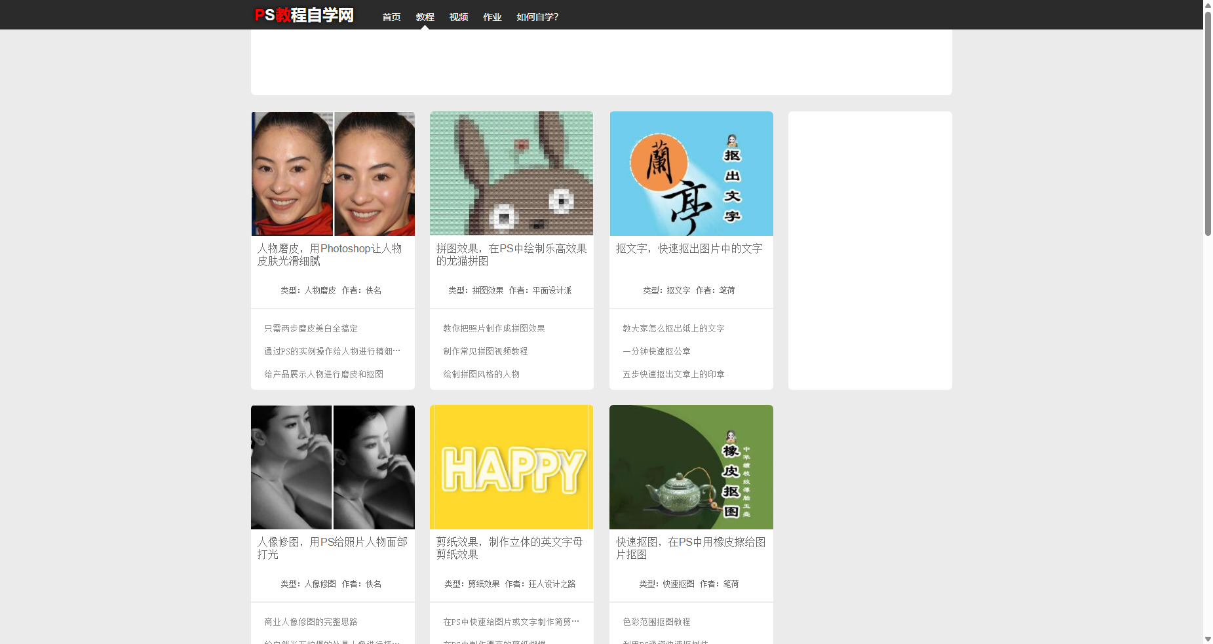Open the 如何自学? navigation item
1213x644 pixels.
pos(537,17)
